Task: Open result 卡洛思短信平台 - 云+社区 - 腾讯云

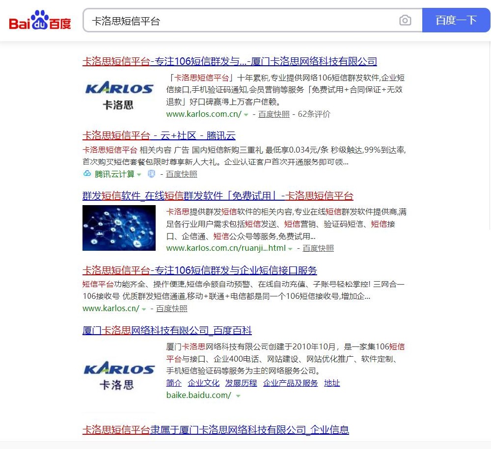Action: tap(159, 135)
